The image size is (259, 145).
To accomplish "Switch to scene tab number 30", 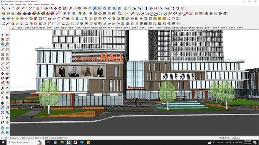I will (240, 28).
